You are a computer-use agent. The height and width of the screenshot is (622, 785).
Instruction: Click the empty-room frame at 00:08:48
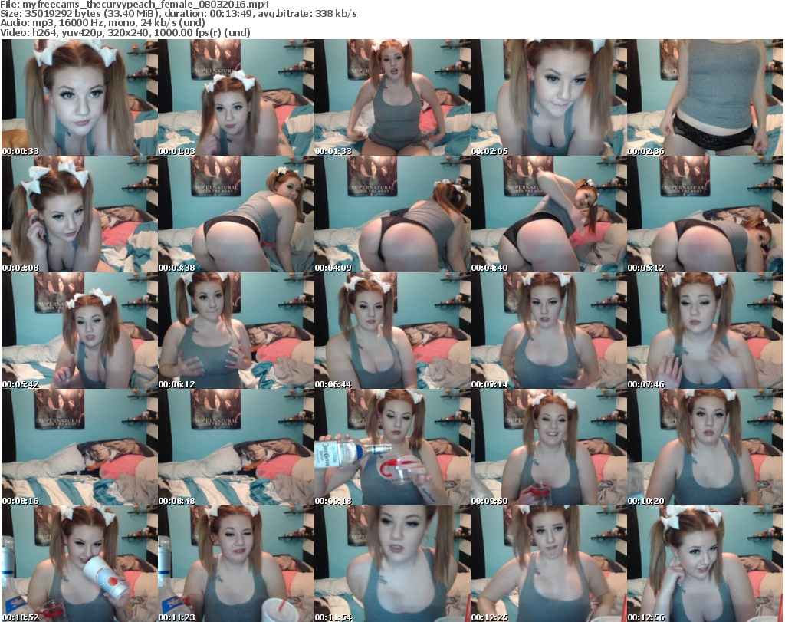(235, 447)
